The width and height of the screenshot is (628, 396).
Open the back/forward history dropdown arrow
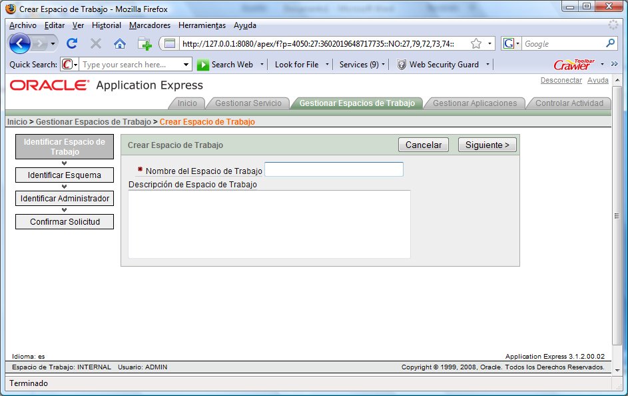[53, 43]
